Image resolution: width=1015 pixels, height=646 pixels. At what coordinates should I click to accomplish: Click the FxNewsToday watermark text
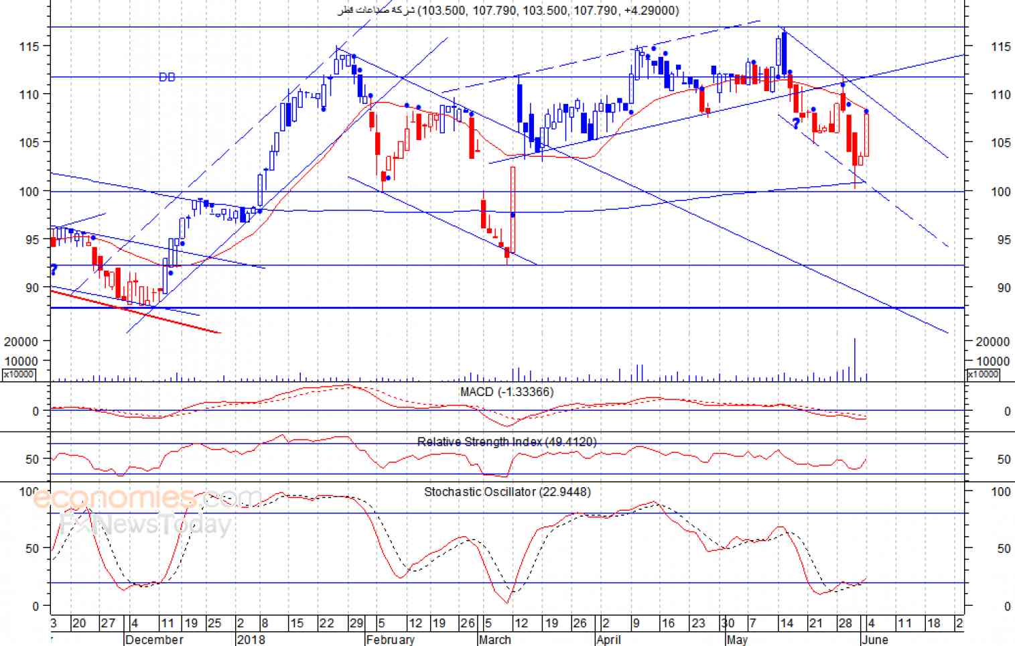pyautogui.click(x=145, y=524)
